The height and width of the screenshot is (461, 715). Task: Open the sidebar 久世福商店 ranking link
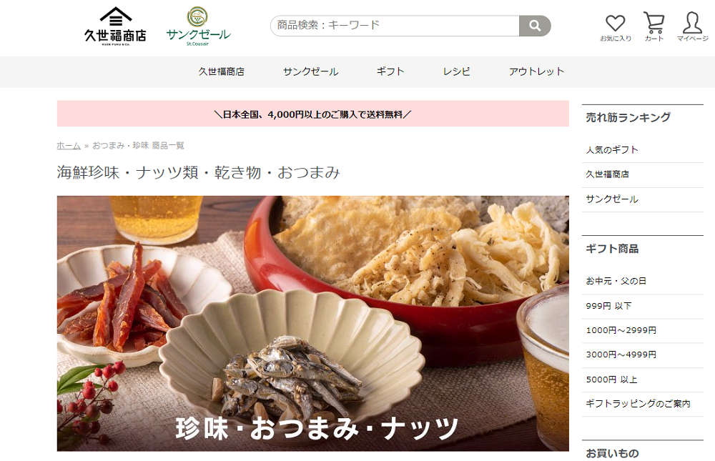pos(607,174)
